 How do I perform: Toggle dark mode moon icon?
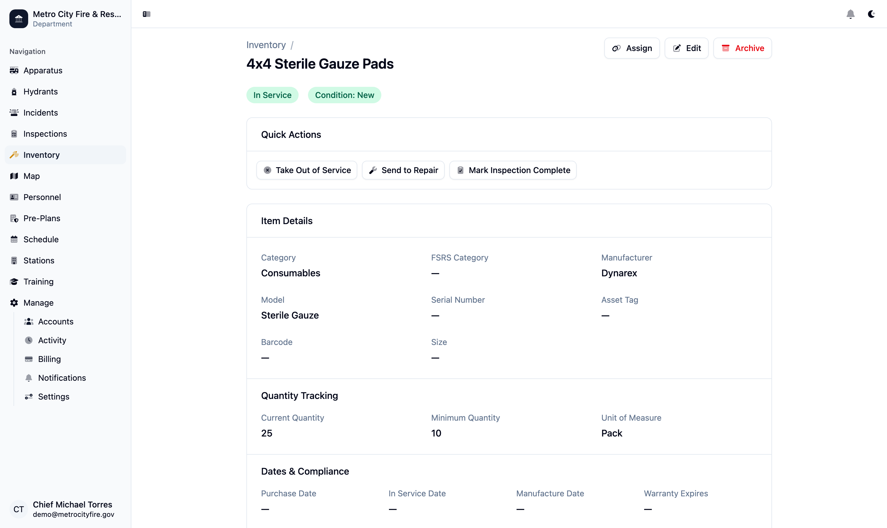[871, 14]
